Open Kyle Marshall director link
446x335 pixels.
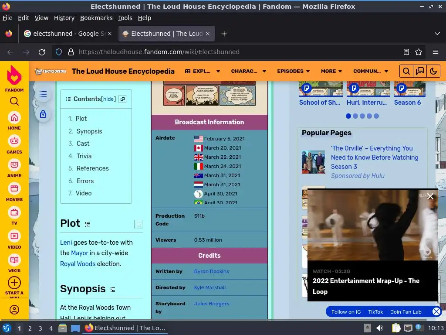pos(209,288)
